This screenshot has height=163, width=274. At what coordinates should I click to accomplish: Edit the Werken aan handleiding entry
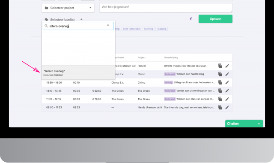(227, 74)
